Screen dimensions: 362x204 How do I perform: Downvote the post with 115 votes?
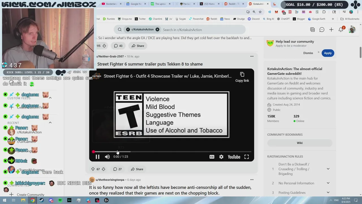[x=104, y=46]
